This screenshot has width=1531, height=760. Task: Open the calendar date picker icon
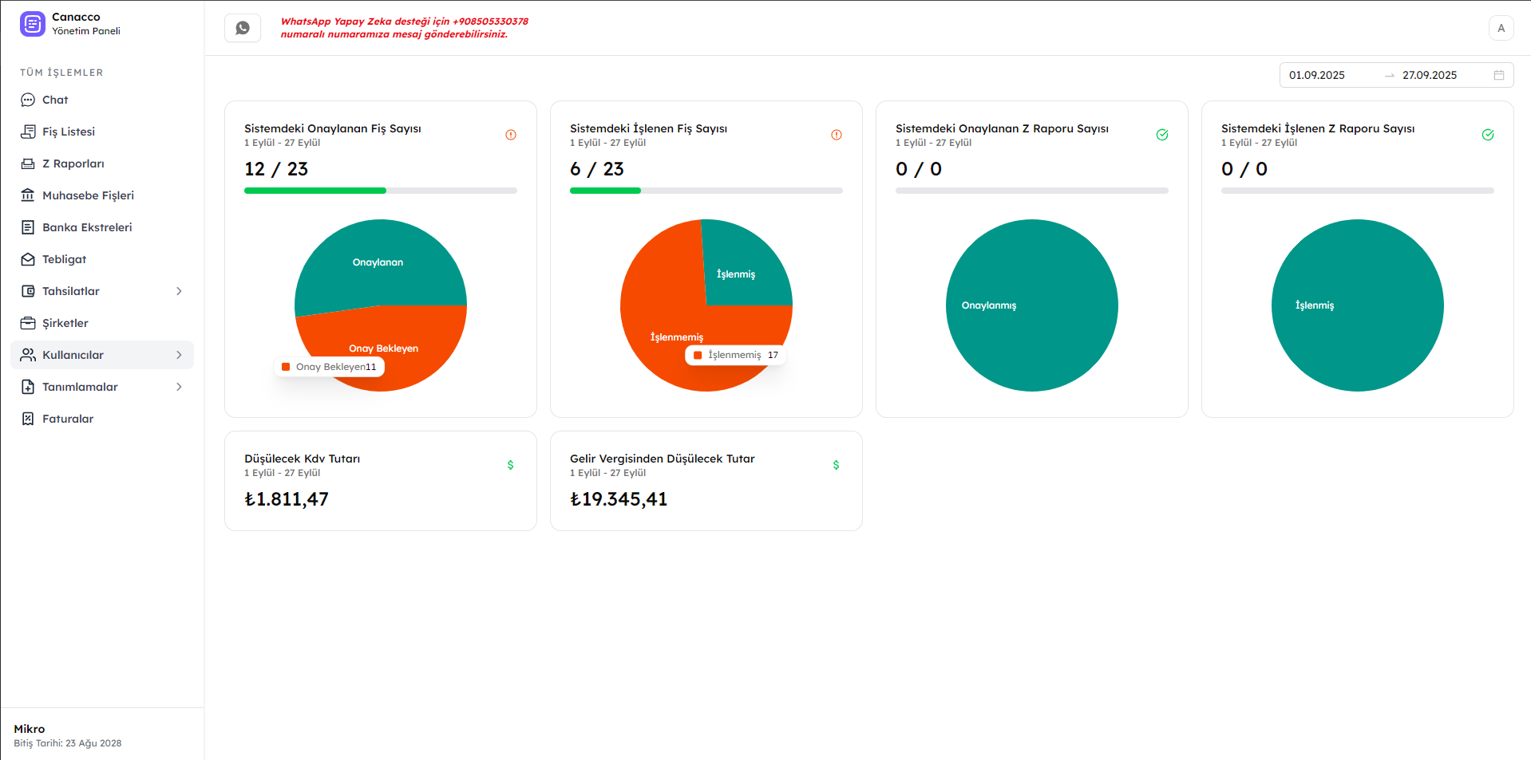click(1498, 75)
